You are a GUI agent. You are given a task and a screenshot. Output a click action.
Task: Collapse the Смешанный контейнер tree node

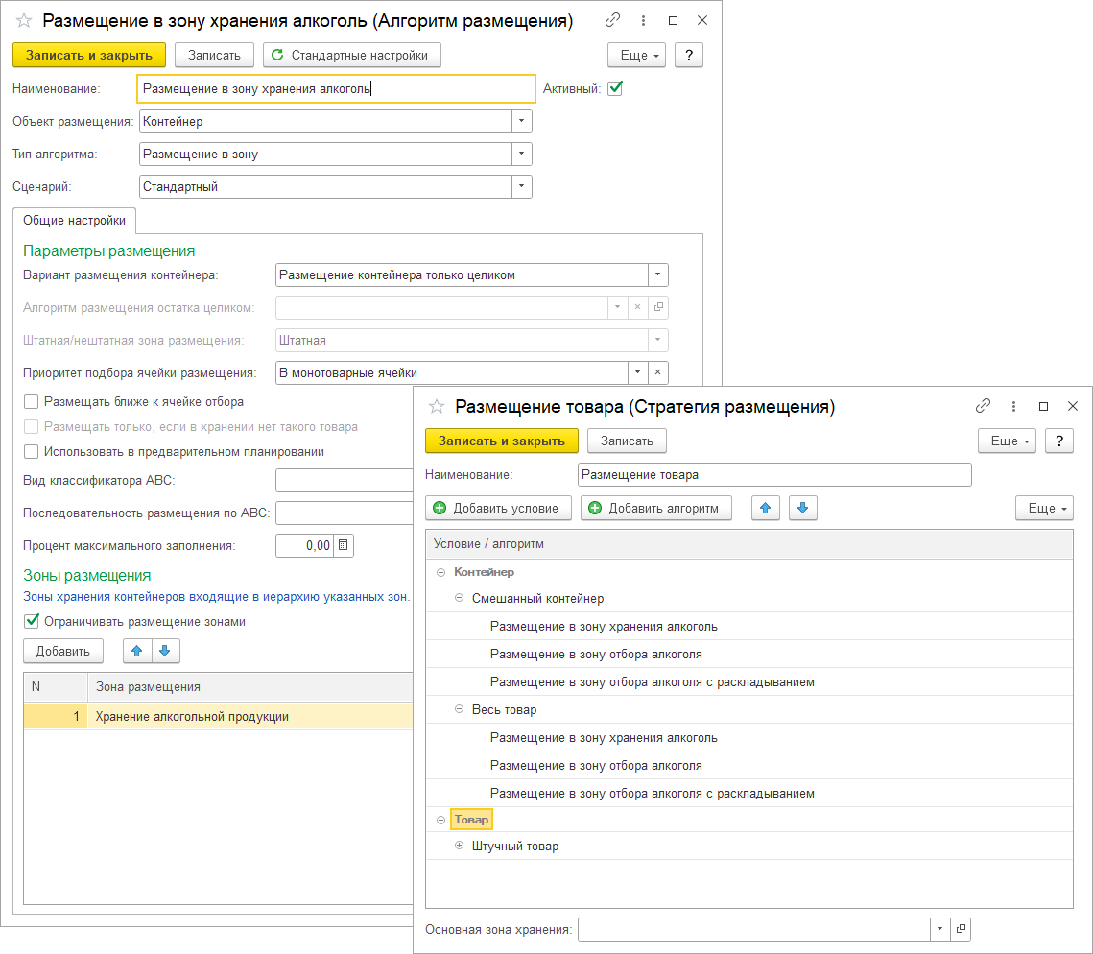(459, 598)
